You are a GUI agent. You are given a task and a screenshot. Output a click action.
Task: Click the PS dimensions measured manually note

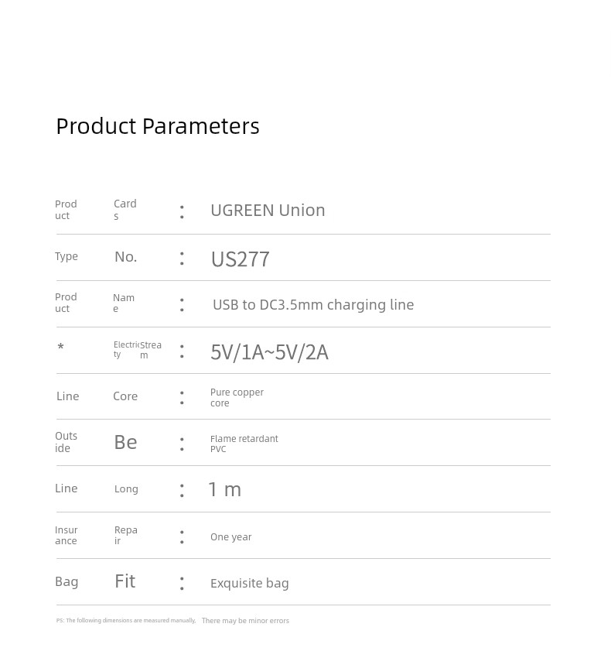coord(126,620)
